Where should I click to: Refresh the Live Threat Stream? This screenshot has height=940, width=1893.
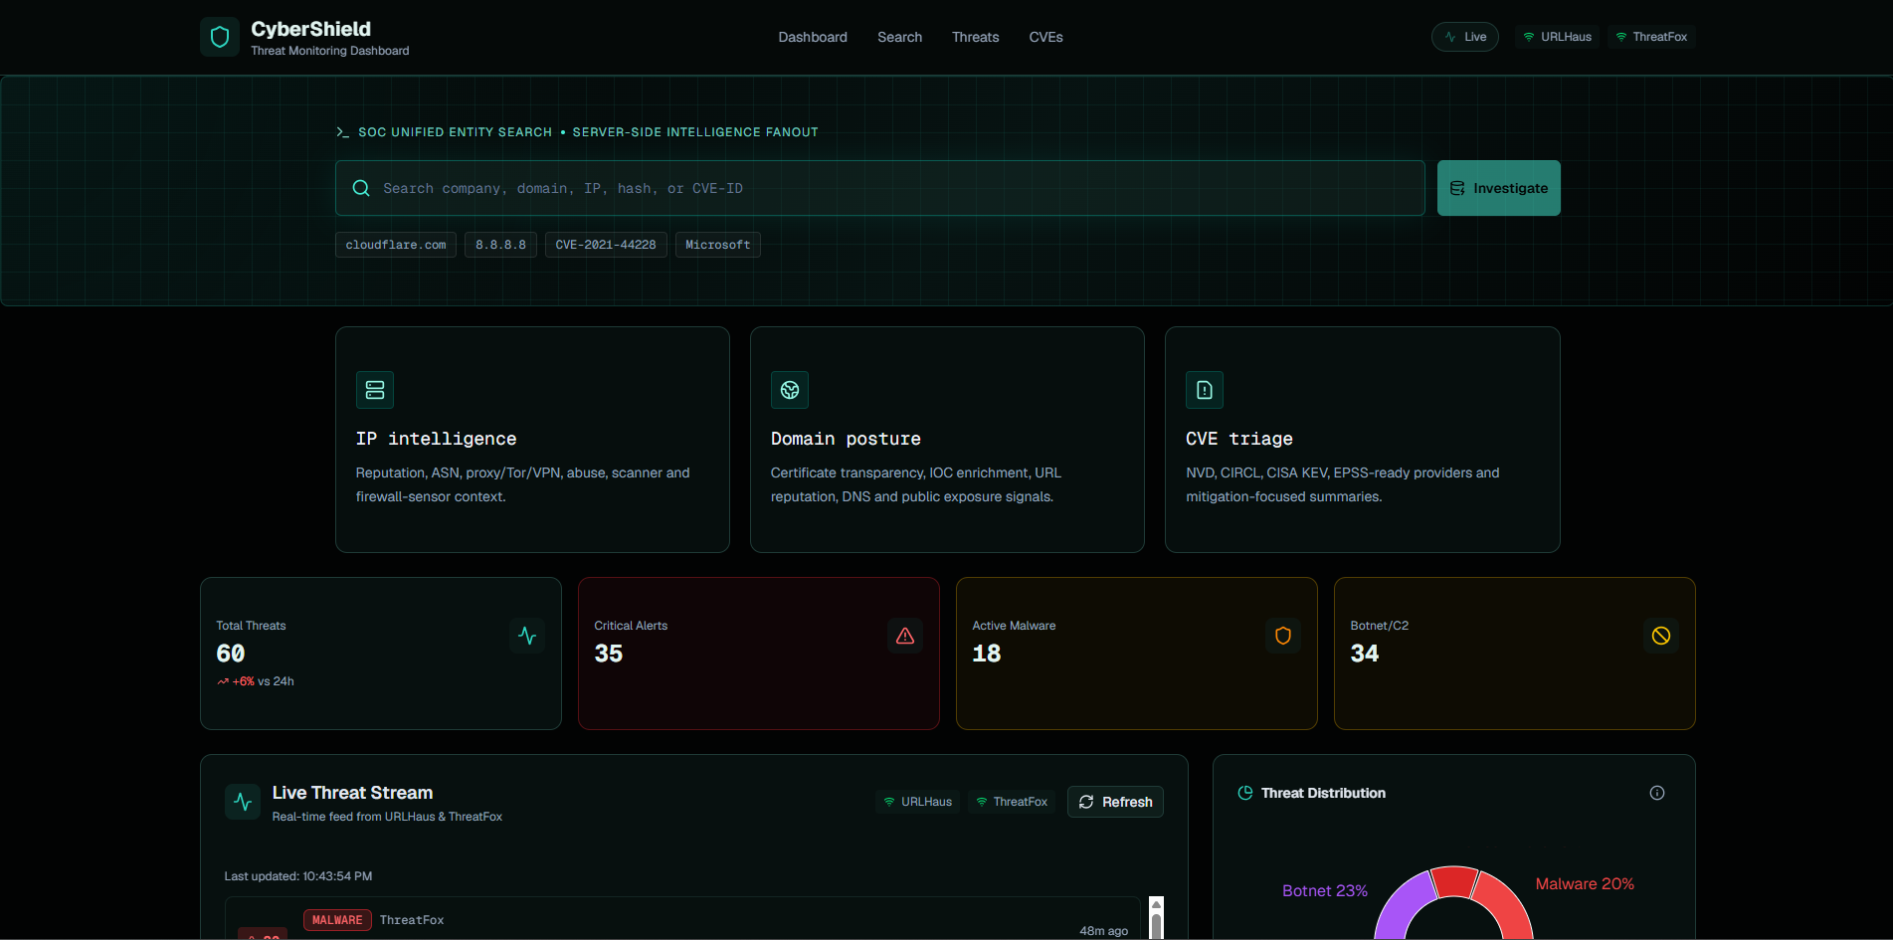point(1115,802)
